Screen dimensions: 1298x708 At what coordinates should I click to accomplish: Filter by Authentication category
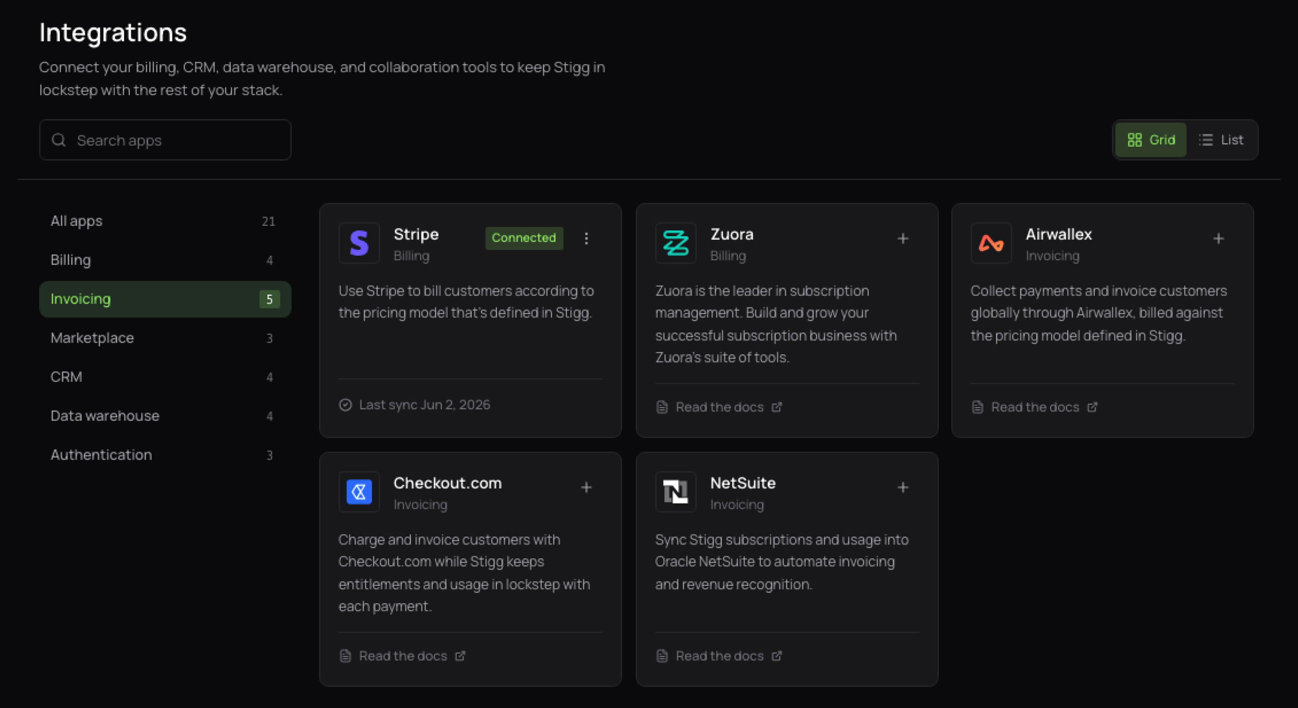click(x=165, y=455)
